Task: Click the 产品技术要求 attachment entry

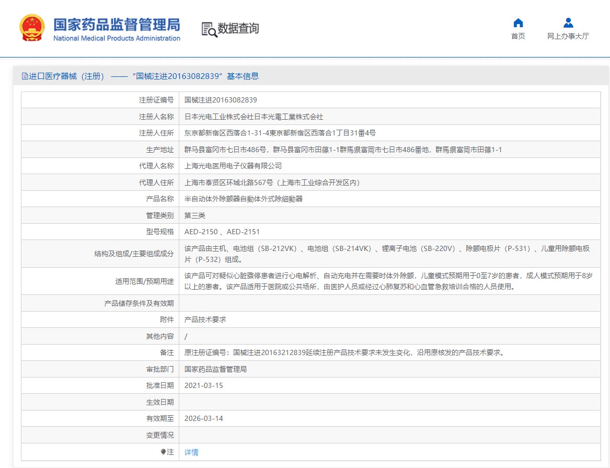Action: point(205,319)
